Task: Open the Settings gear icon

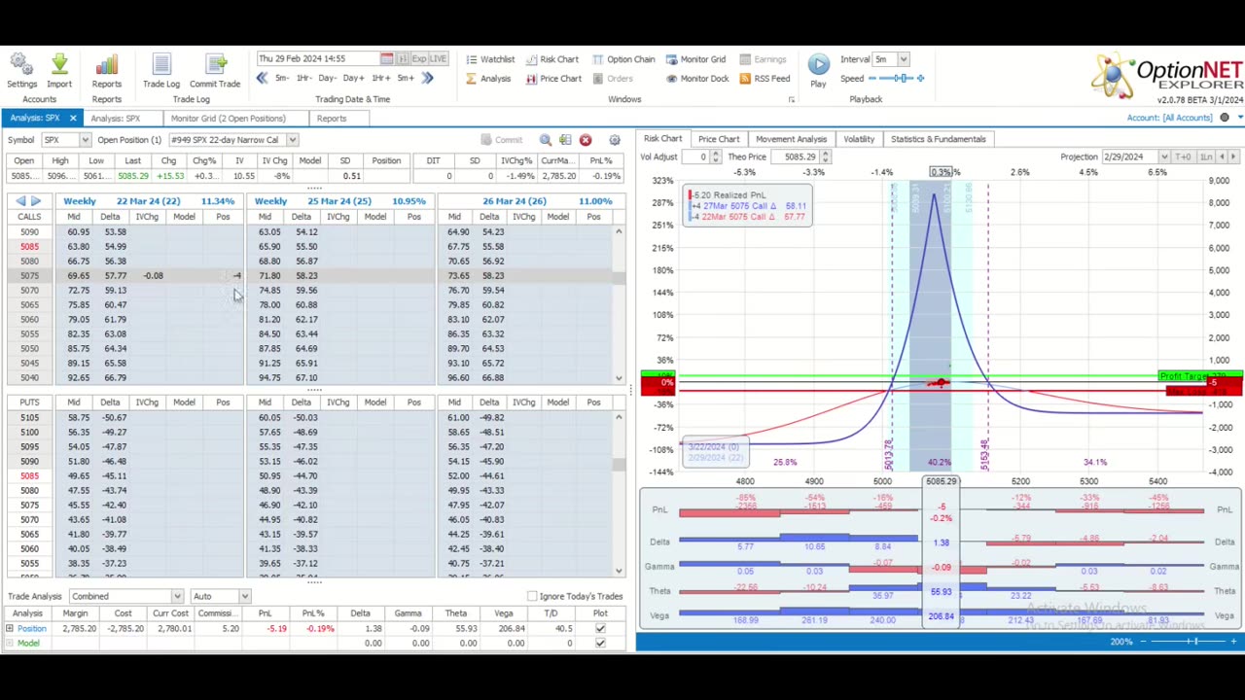Action: pos(21,65)
